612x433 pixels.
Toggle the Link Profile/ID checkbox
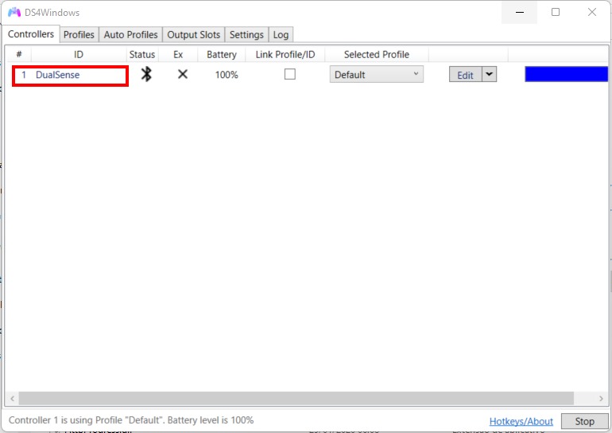pyautogui.click(x=289, y=74)
